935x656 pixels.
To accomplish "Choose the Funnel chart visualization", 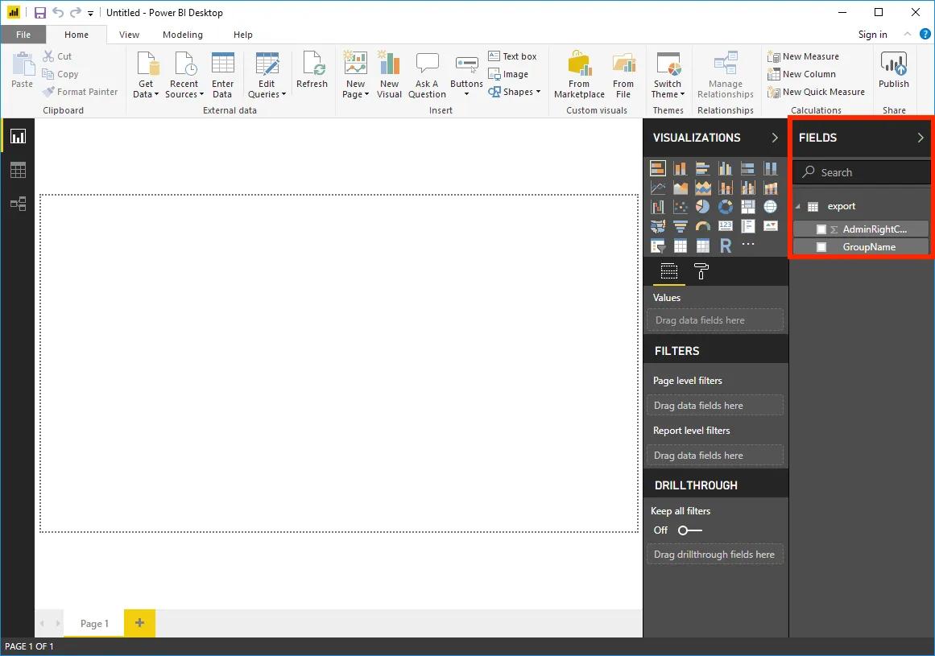I will (680, 226).
